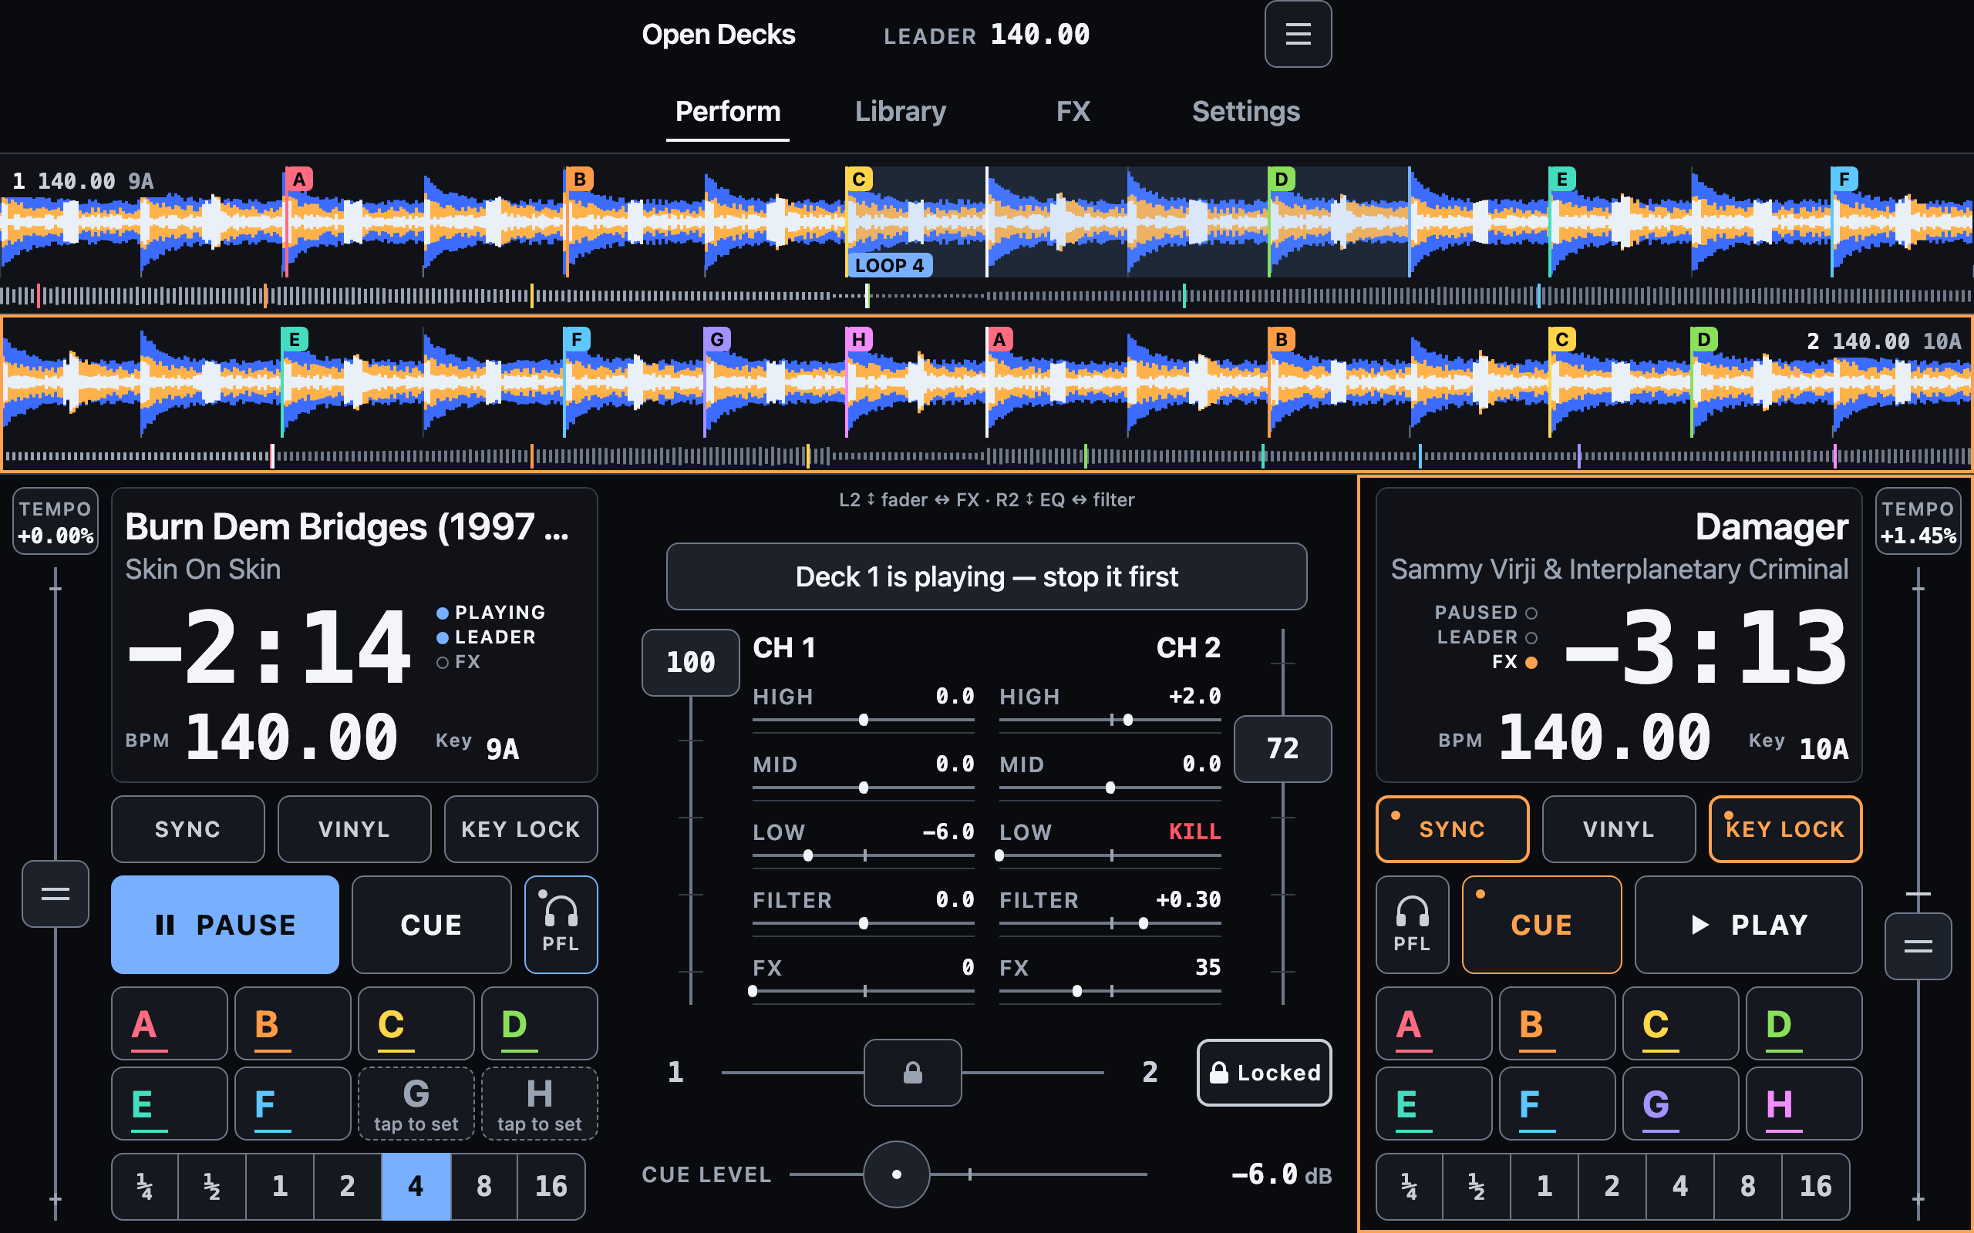Screen dimensions: 1974x1233
Task: Switch to the Perform tab
Action: click(728, 112)
